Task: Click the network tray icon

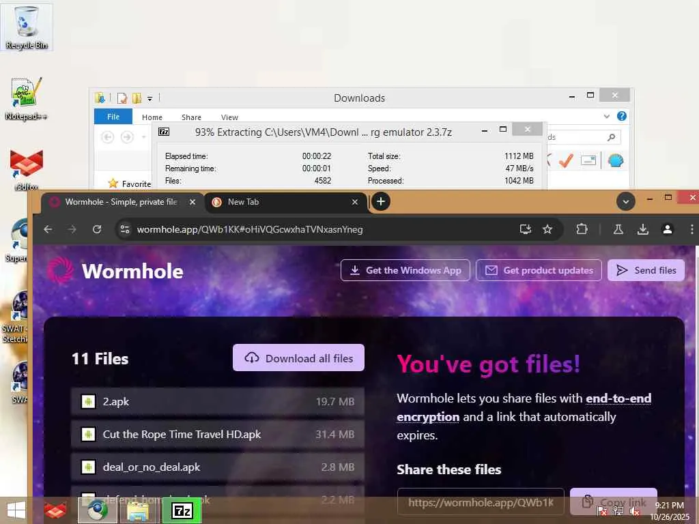Action: [x=618, y=512]
